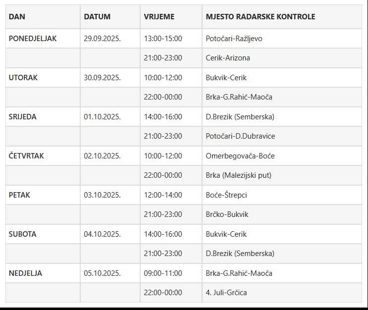Viewport: 368px width, 310px height.
Task: Click the Brčko-Bukvik location cell
Action: click(227, 214)
